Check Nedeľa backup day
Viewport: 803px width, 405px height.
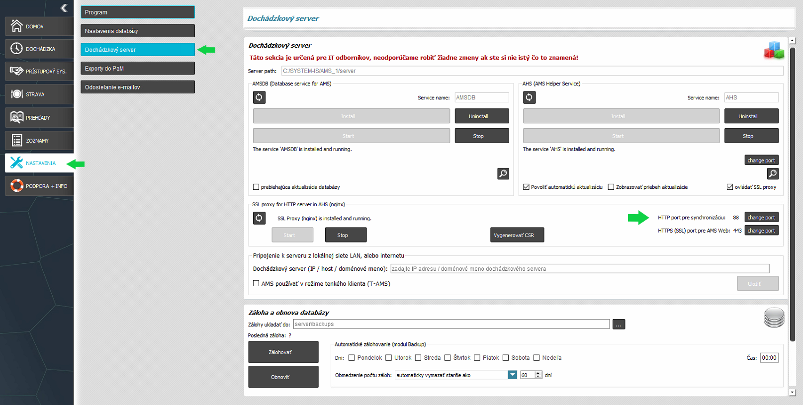point(536,358)
